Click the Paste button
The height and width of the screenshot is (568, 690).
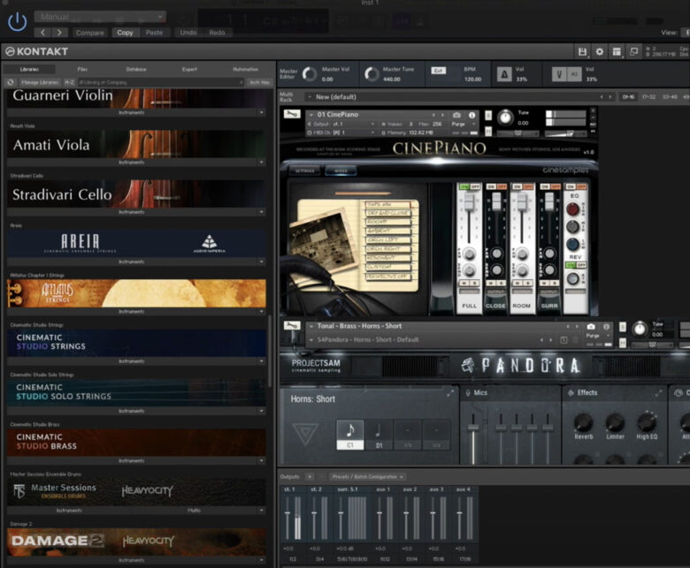coord(154,33)
